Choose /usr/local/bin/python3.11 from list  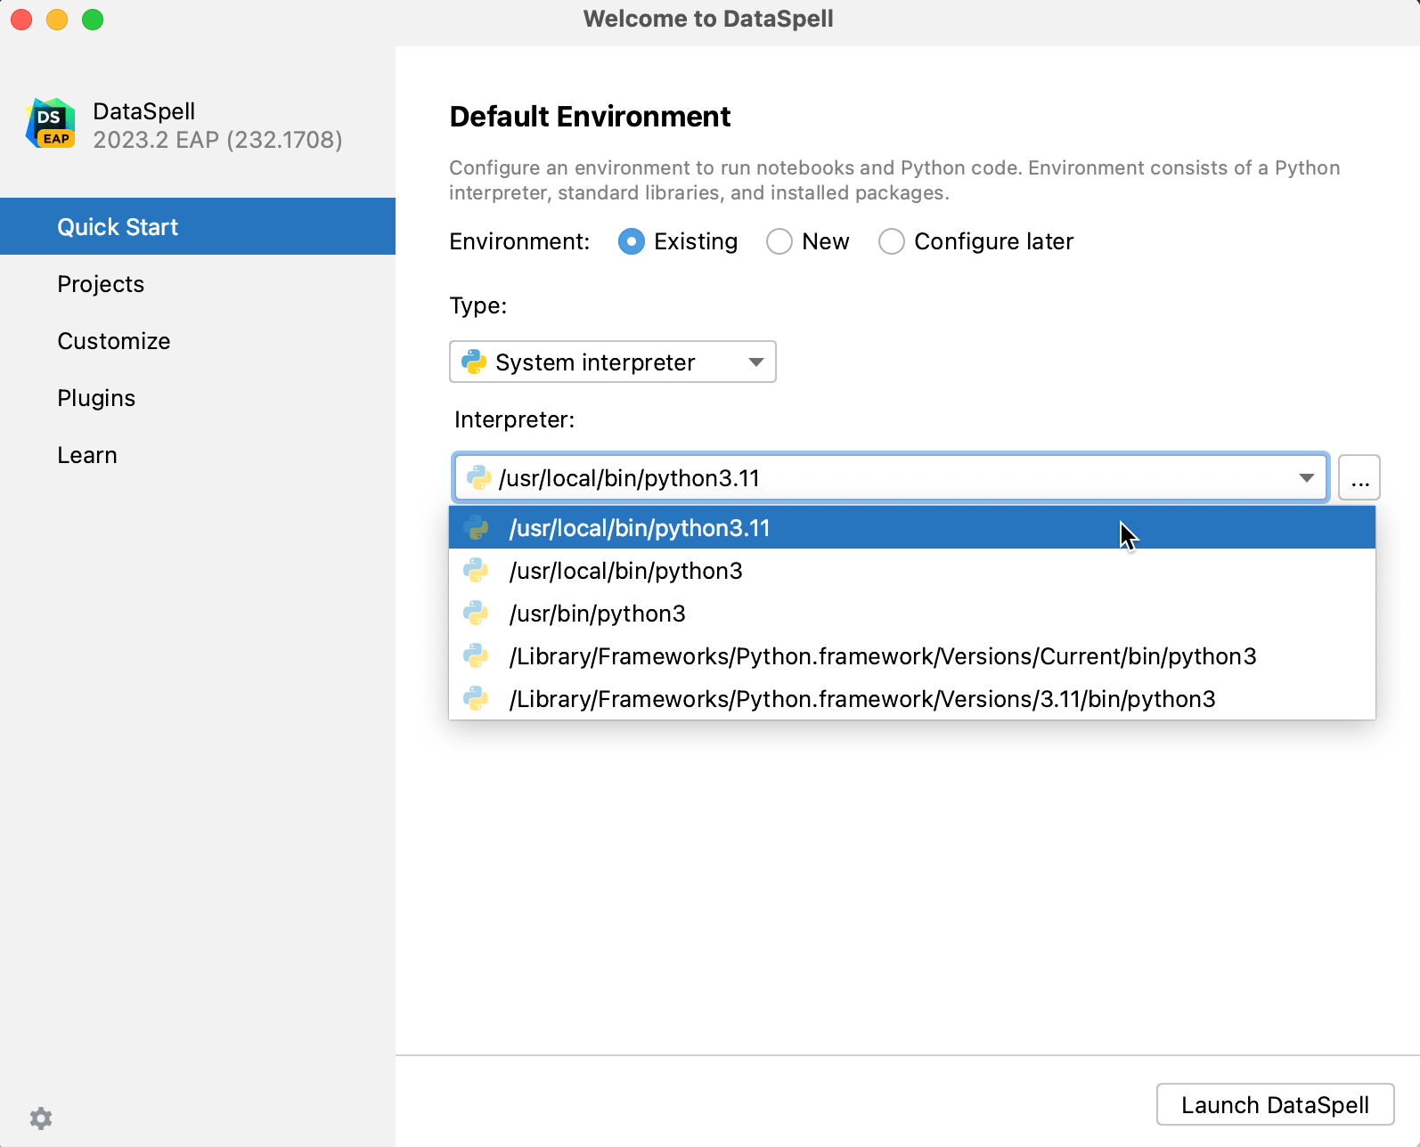(912, 527)
